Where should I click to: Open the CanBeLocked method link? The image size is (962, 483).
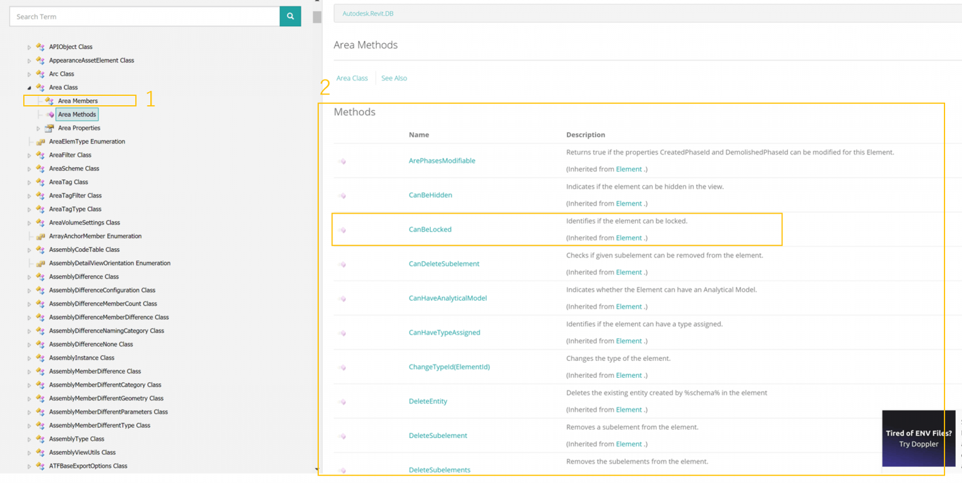[430, 229]
